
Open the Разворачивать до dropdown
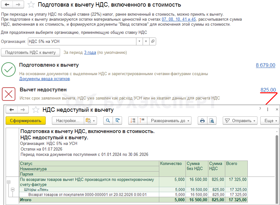(x=169, y=121)
